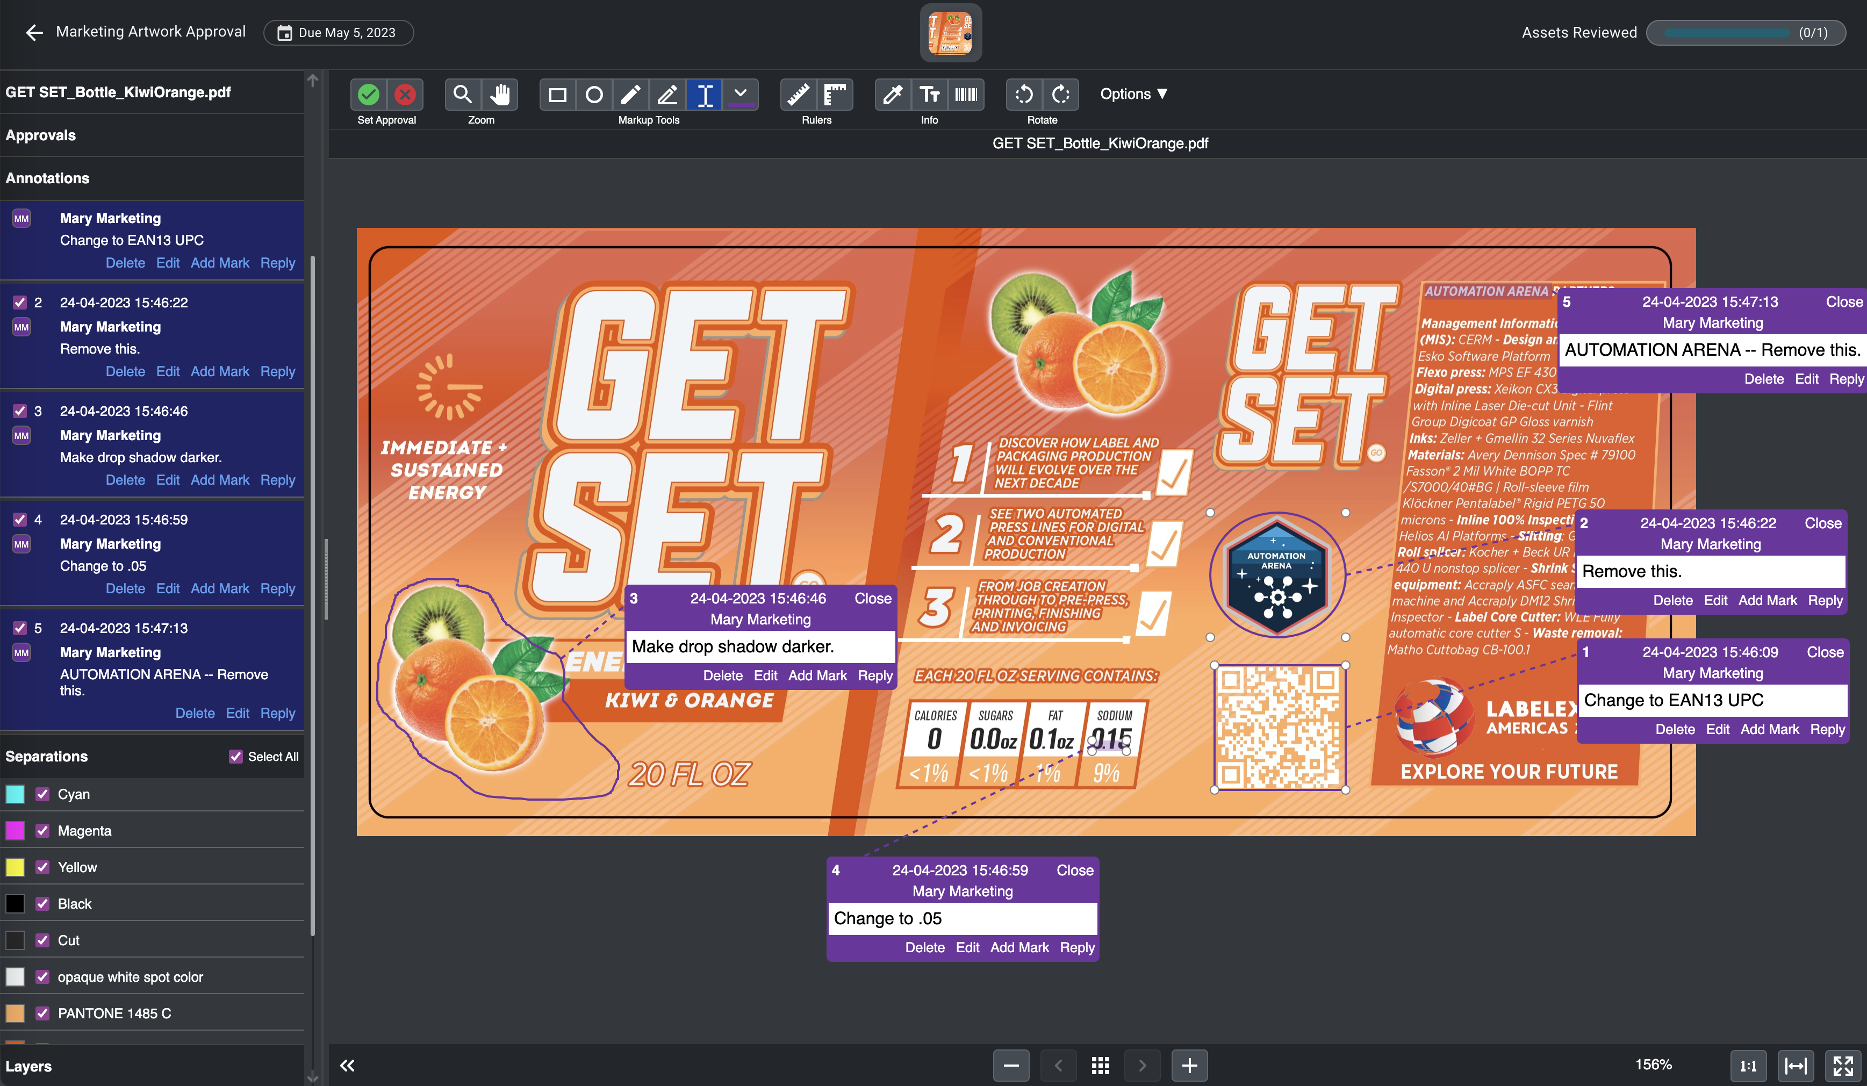Go to the next page arrow
This screenshot has height=1086, width=1867.
tap(1143, 1065)
